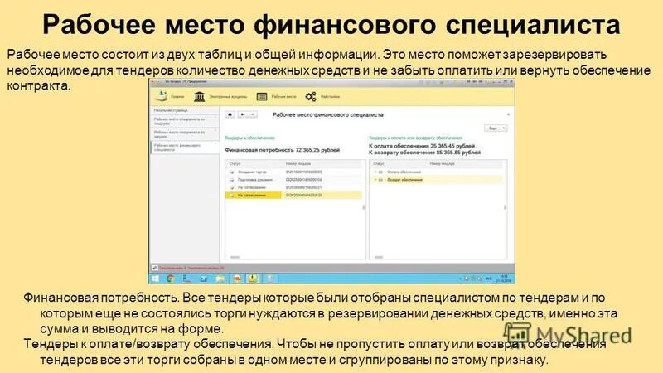The width and height of the screenshot is (663, 373).
Task: Open the PowerShell taskbar icon
Action: click(203, 279)
